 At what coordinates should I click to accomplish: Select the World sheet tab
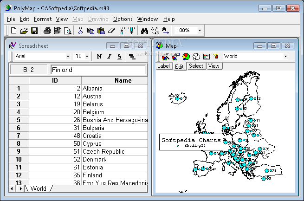pos(39,188)
